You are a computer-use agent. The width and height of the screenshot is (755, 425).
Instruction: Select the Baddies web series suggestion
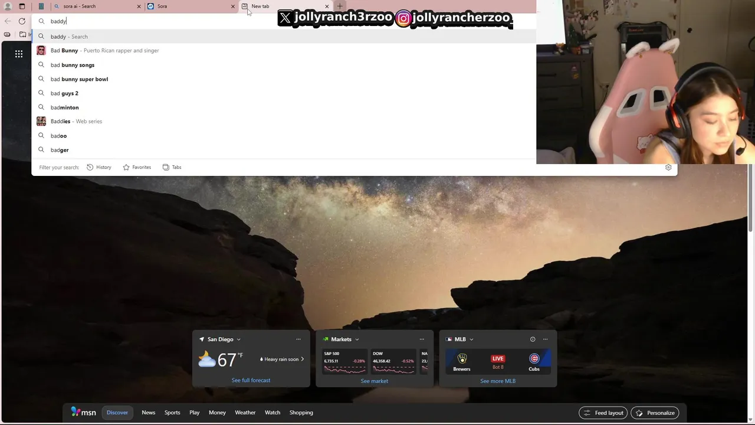click(x=284, y=122)
